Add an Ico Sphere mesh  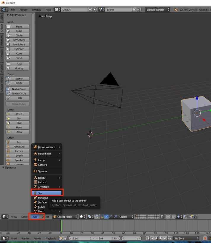(17, 44)
